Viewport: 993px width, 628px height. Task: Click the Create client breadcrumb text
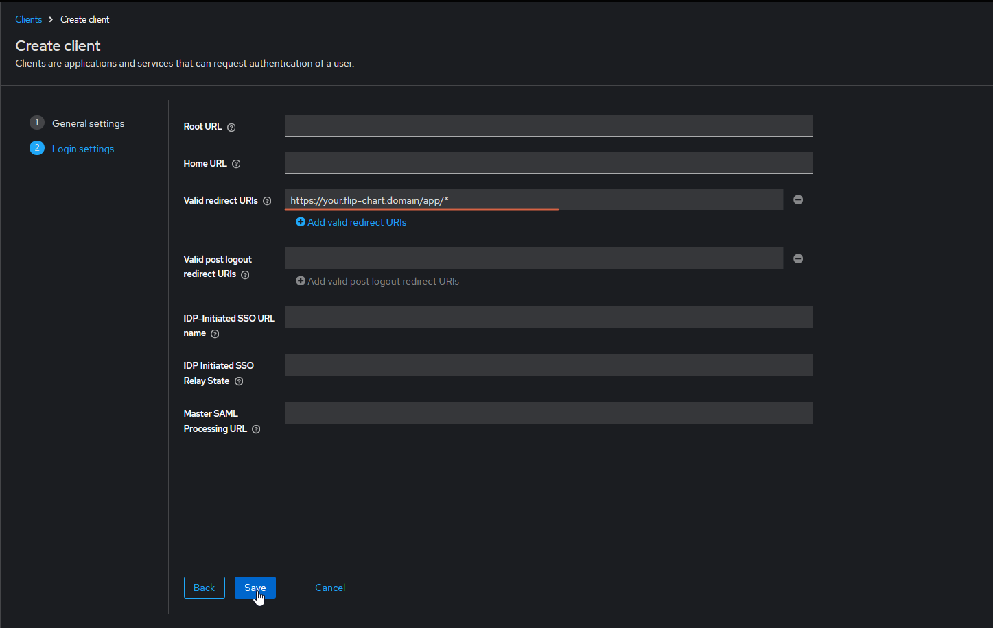point(85,19)
